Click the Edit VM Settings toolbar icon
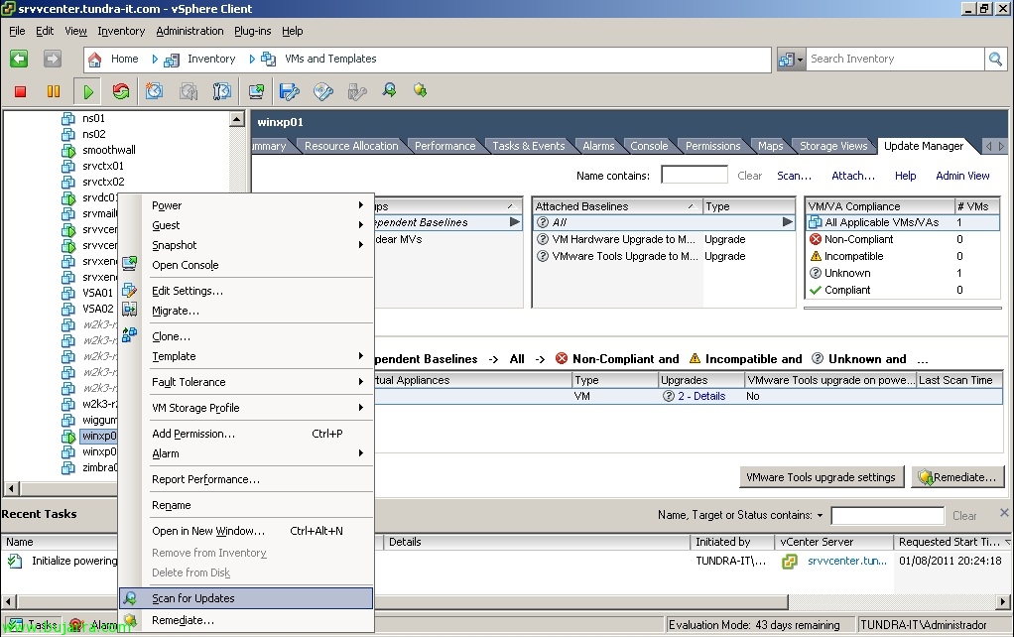Viewport: 1014px width, 637px height. (289, 91)
